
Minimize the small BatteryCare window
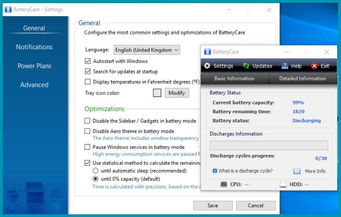click(287, 52)
